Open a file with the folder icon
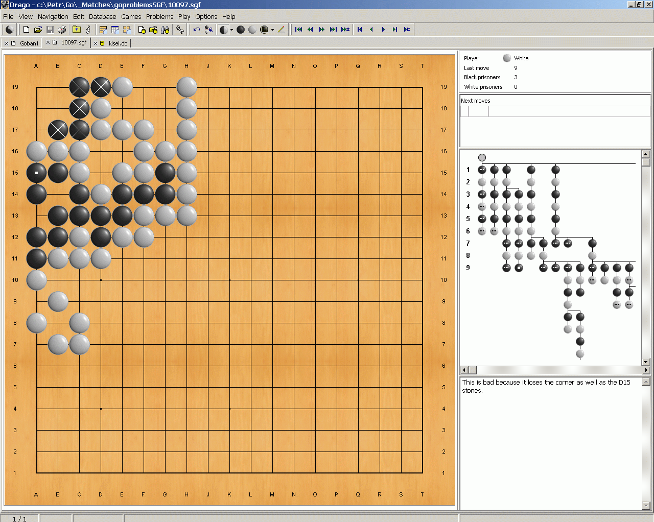Viewport: 654px width, 522px height. pos(38,30)
